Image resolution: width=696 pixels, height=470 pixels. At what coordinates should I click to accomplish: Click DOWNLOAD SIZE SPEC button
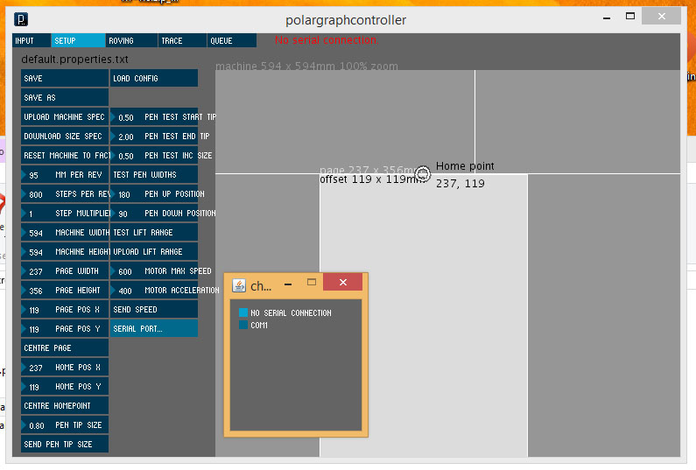65,136
